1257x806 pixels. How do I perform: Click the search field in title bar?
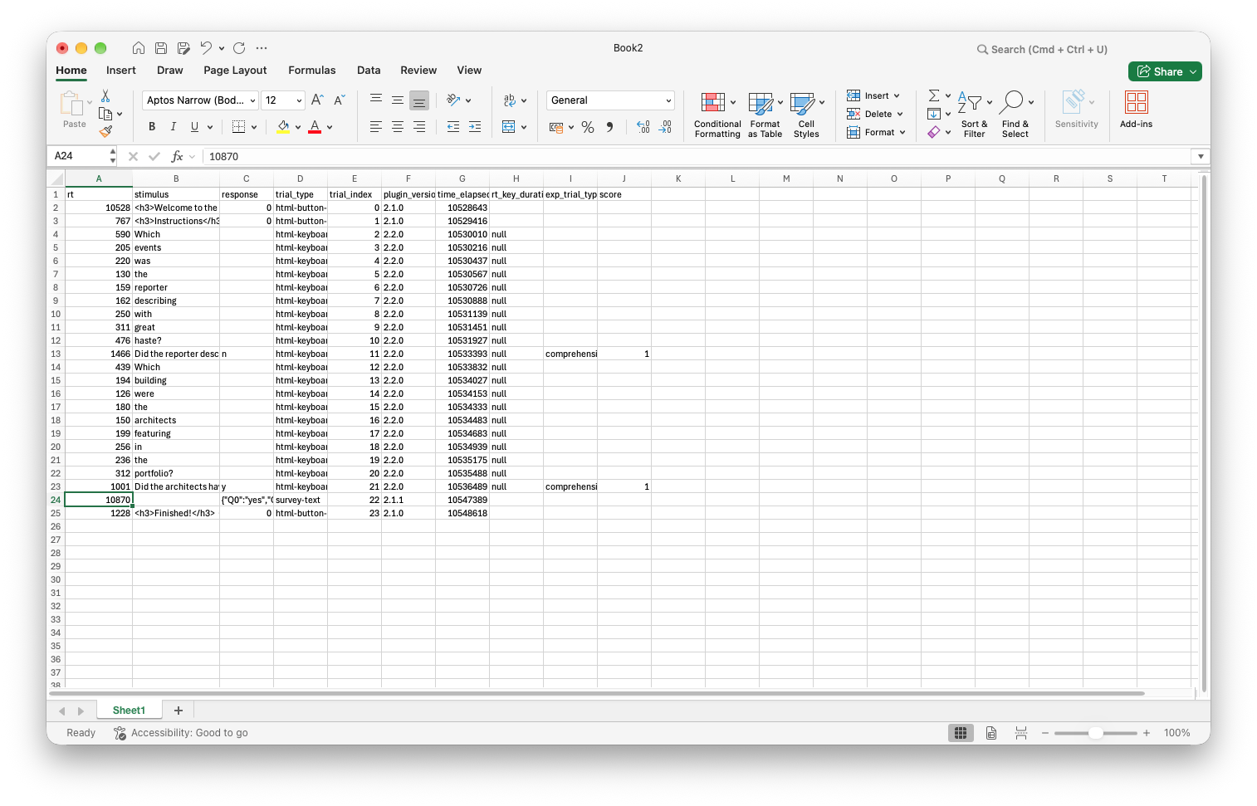pyautogui.click(x=1043, y=50)
